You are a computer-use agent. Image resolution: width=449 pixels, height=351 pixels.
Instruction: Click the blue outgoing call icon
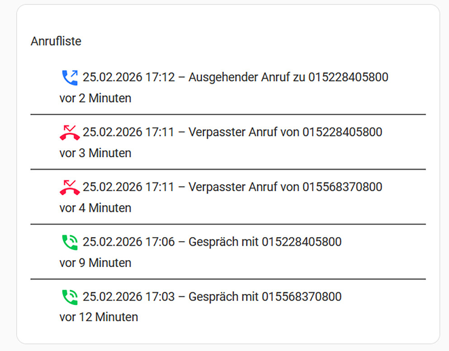[70, 77]
